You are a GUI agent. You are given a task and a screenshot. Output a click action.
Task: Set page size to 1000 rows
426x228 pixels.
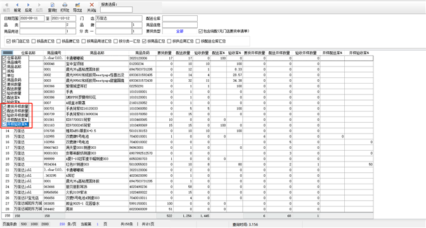[34, 224]
